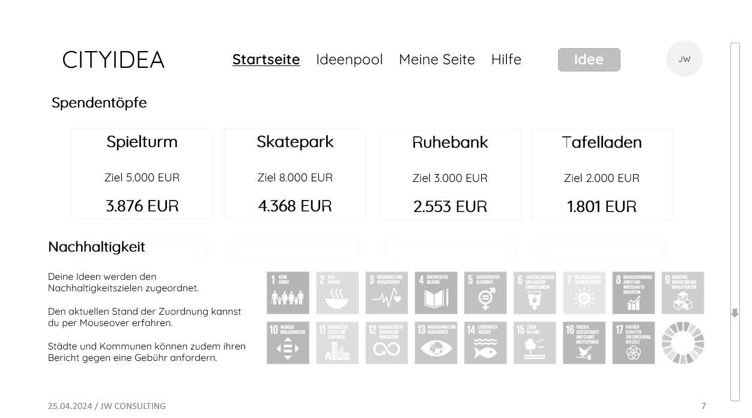The width and height of the screenshot is (752, 418).
Task: Click SDG 17 Partnerschaften icon
Action: click(x=634, y=343)
